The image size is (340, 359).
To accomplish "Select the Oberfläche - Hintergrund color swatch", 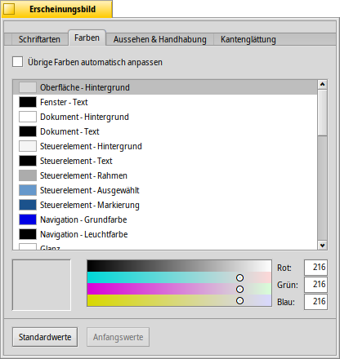I will 28,87.
